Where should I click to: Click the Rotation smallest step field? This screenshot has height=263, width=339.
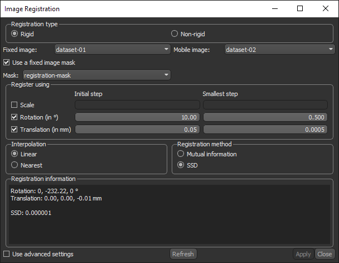[x=265, y=117]
